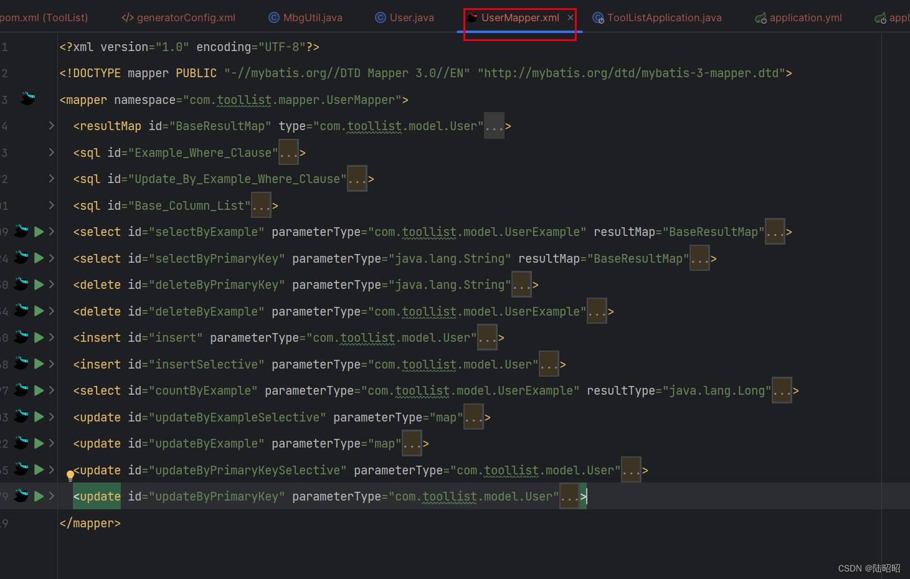Switch to ToolListApplication.java tab

tap(657, 17)
